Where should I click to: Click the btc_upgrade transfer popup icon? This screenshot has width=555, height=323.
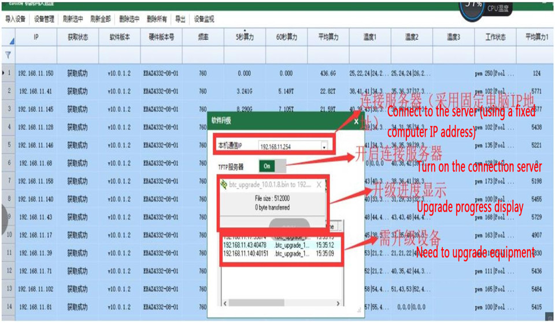pyautogui.click(x=224, y=185)
